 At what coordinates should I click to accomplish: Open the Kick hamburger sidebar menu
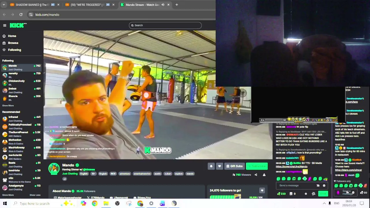pyautogui.click(x=5, y=25)
